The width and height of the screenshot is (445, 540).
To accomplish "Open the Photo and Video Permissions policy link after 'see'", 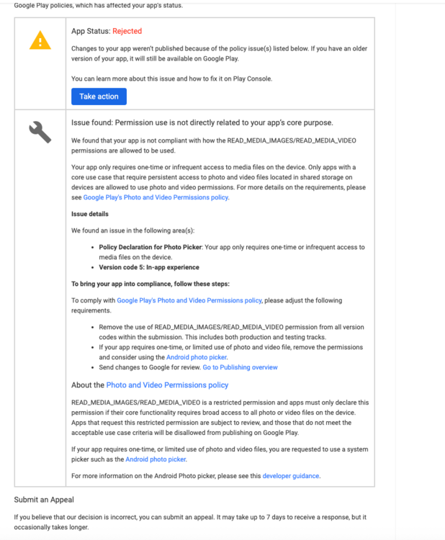I will [156, 197].
